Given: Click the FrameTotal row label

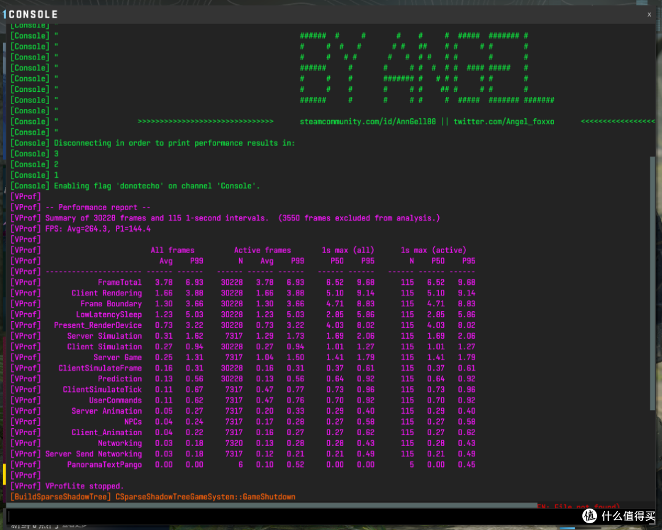Looking at the screenshot, I should pyautogui.click(x=120, y=282).
